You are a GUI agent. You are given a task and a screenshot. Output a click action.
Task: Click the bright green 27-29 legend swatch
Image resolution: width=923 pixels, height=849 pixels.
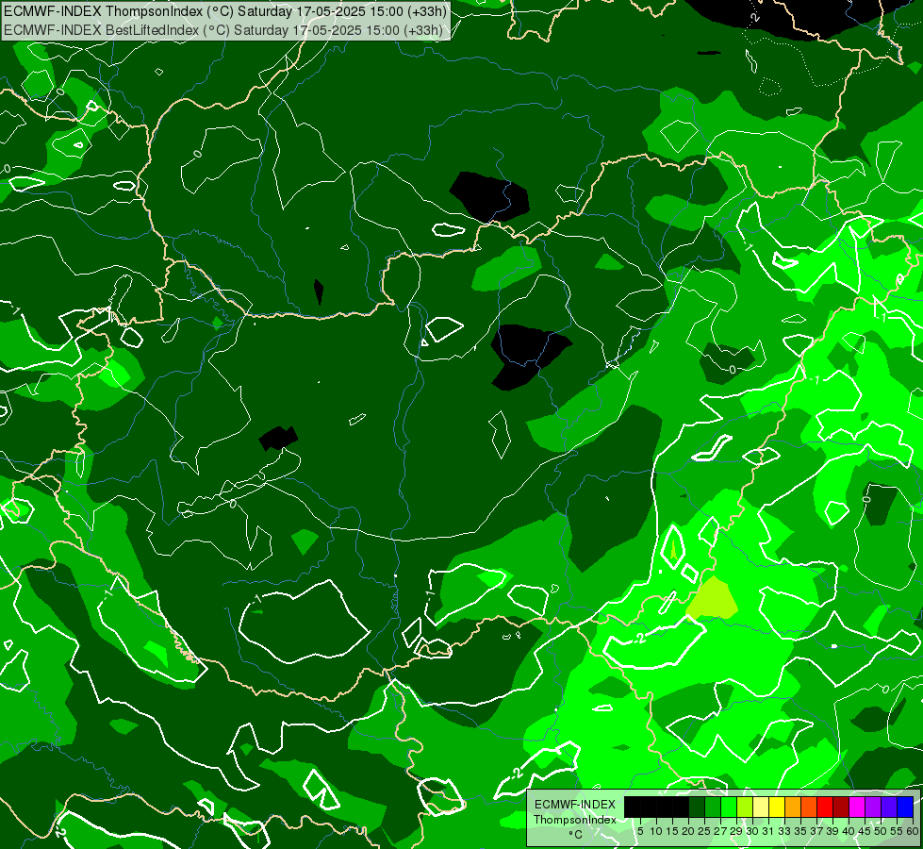[x=729, y=807]
